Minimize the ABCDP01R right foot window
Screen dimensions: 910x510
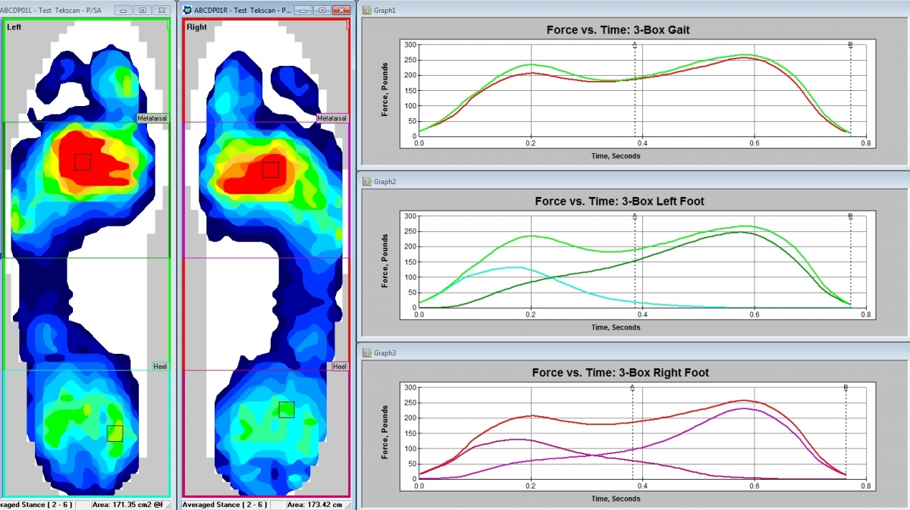[303, 11]
